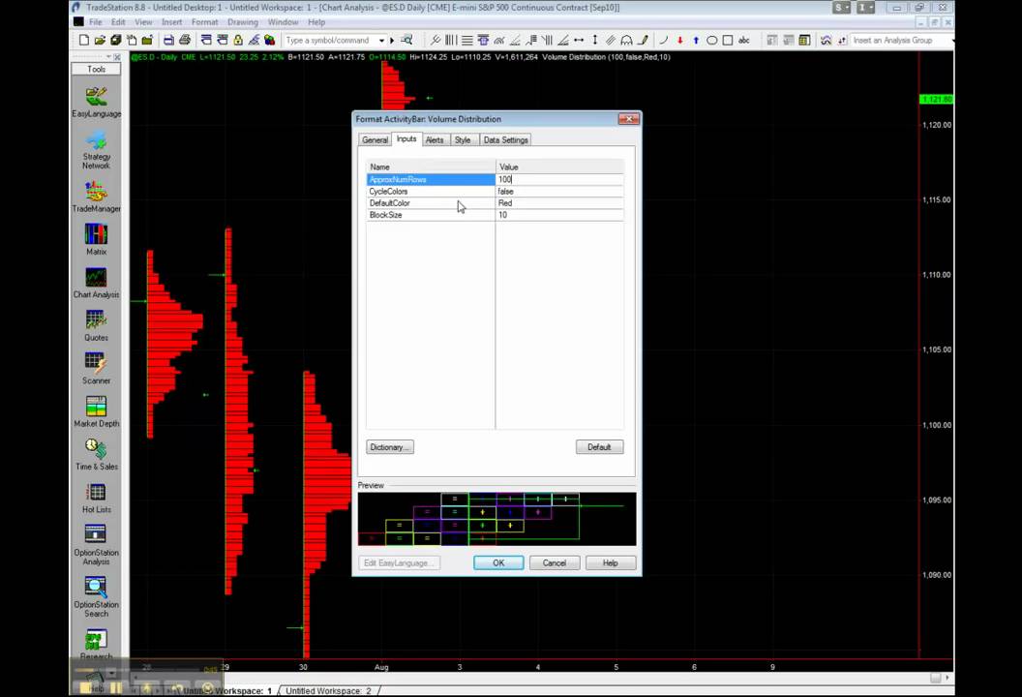Open the Window menu
Image resolution: width=1022 pixels, height=697 pixels.
tap(283, 22)
